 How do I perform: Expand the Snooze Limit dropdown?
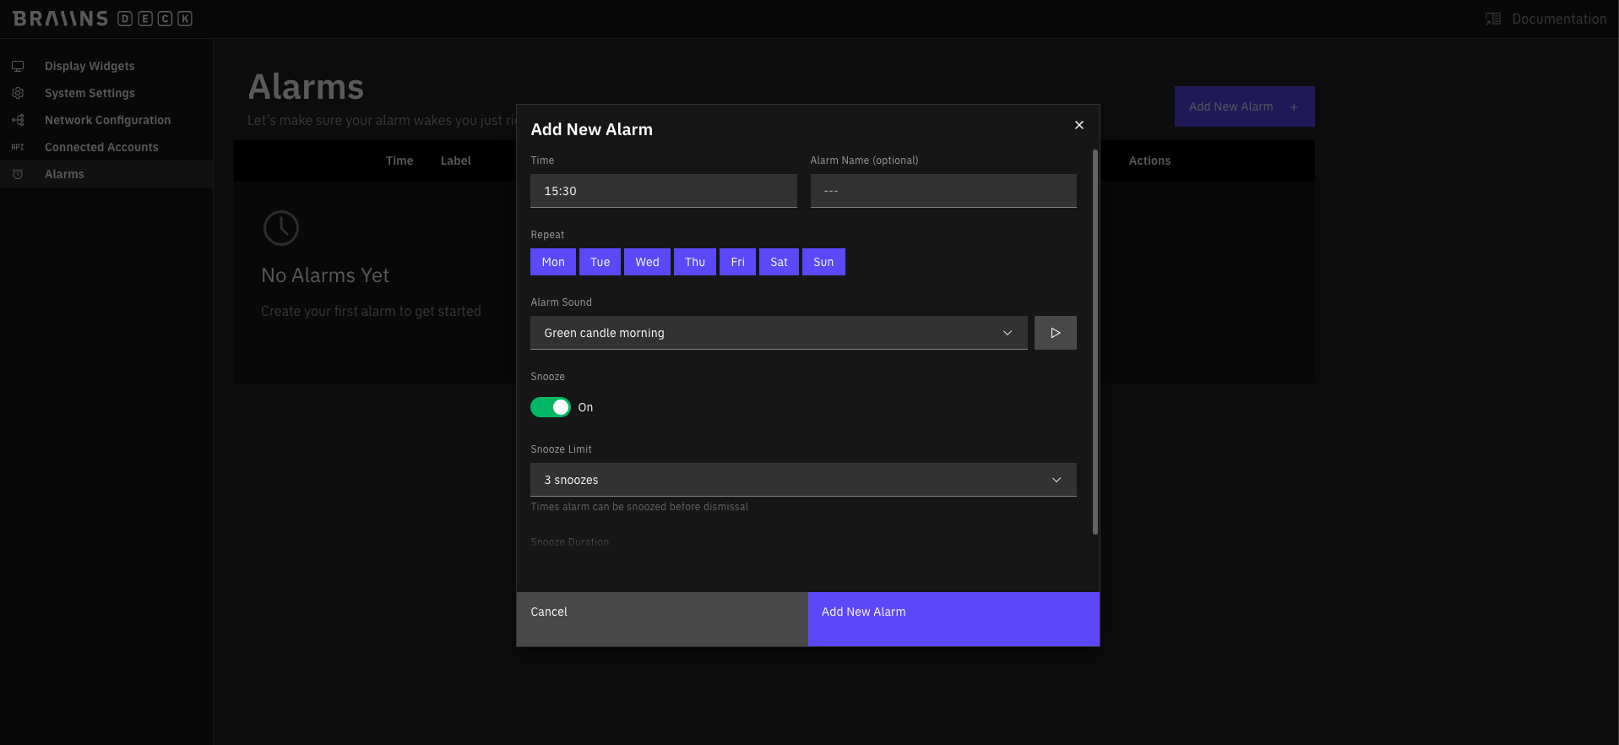pyautogui.click(x=803, y=480)
